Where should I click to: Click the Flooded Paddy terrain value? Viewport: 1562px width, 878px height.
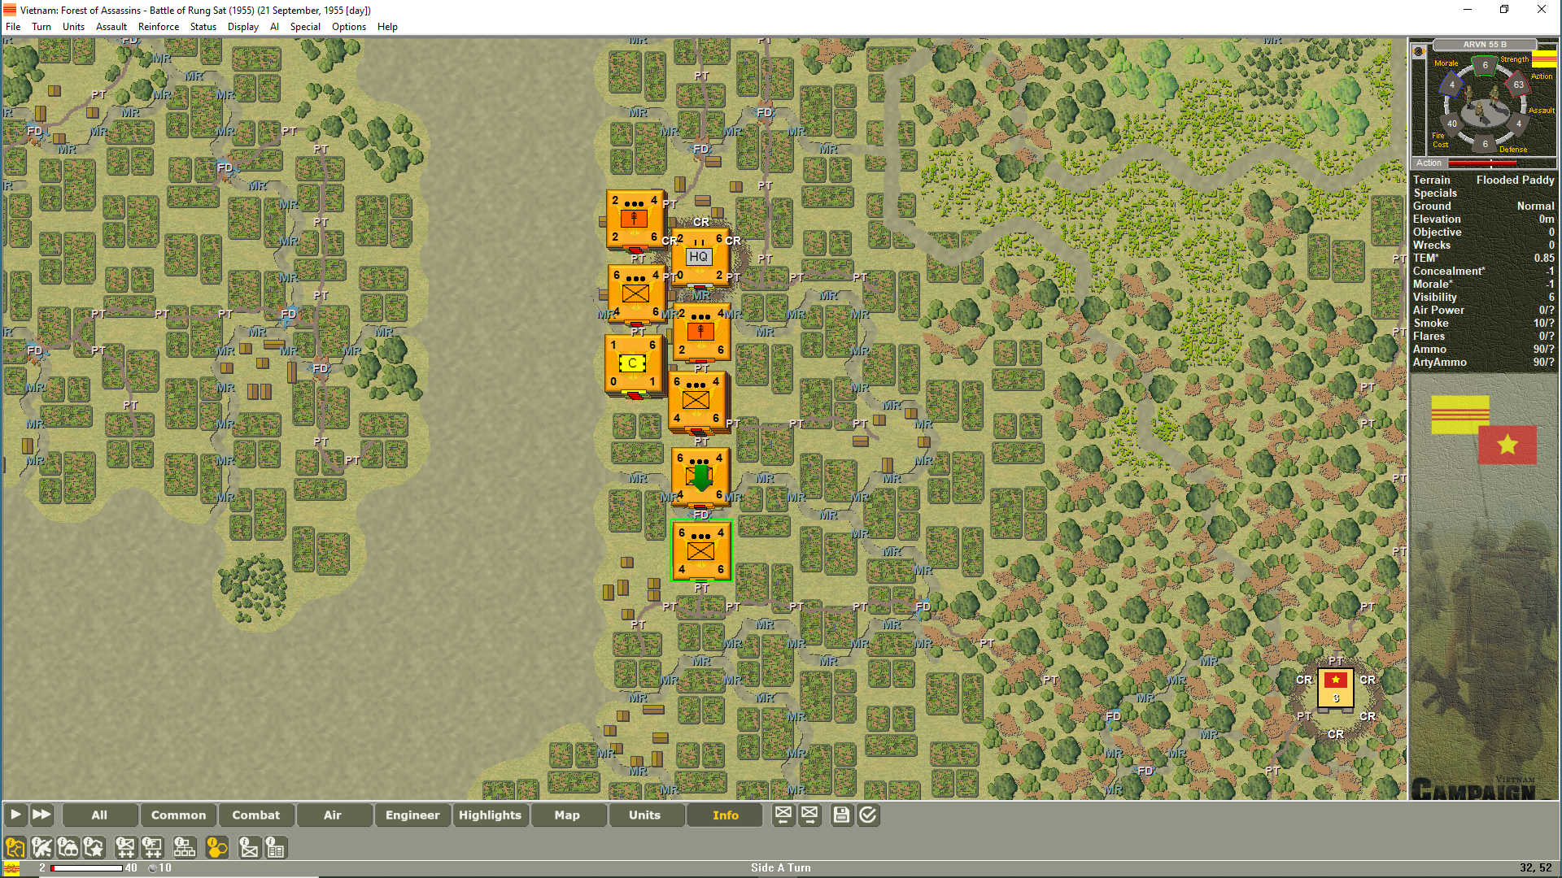pos(1515,180)
